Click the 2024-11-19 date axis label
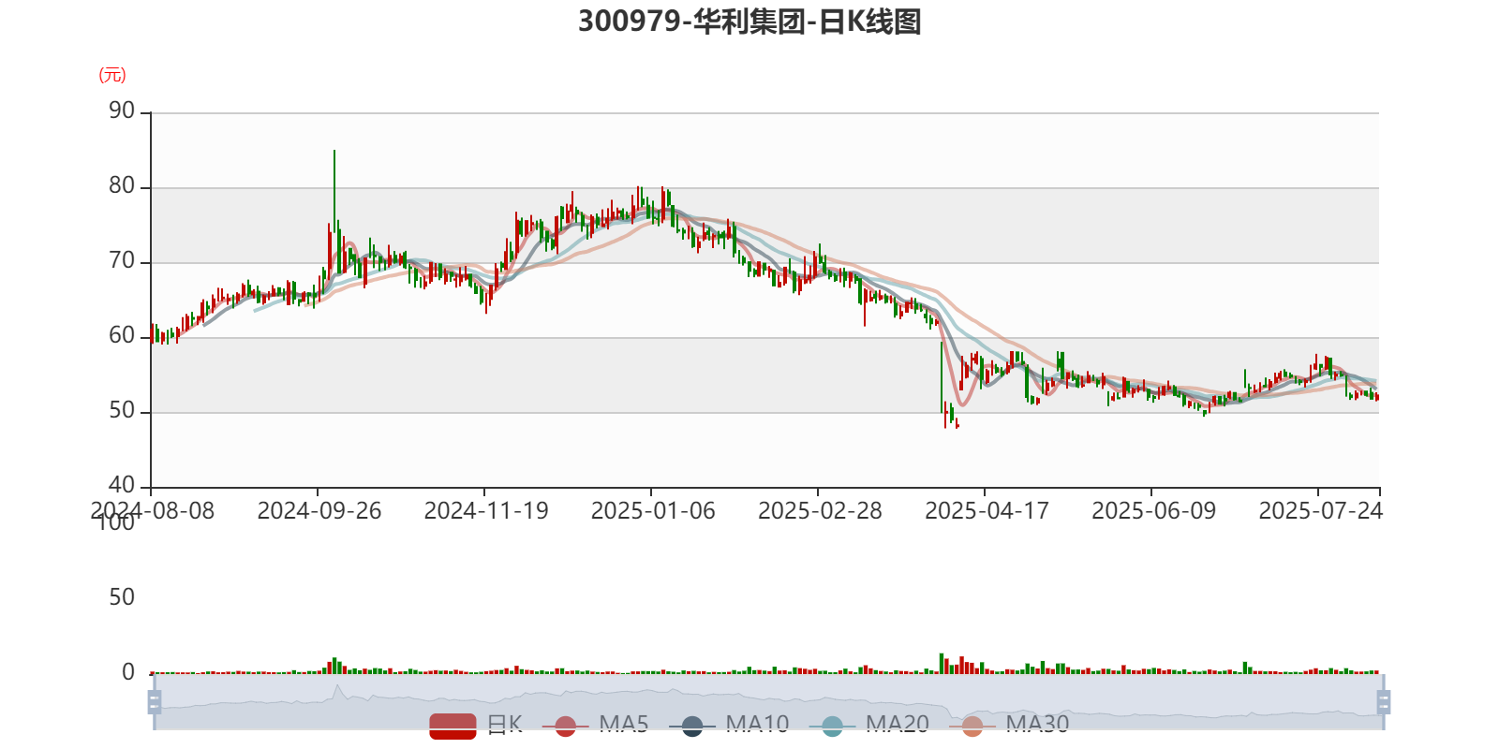The height and width of the screenshot is (749, 1499). [485, 511]
